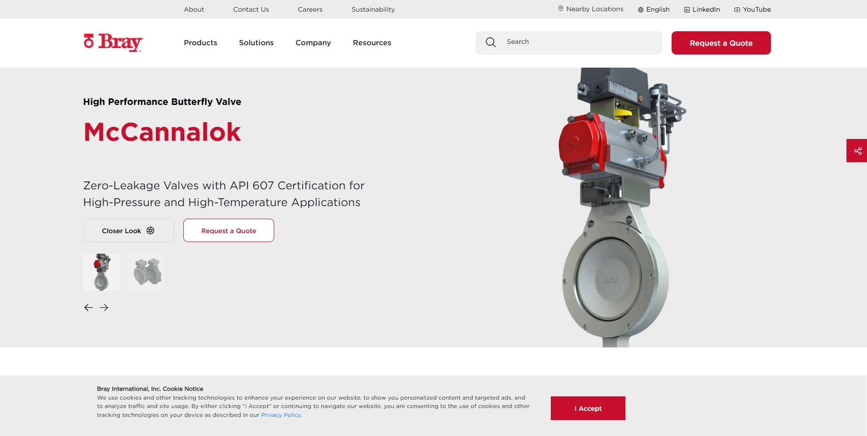The image size is (867, 436).
Task: Click Bray International Cookie Notice title
Action: pyautogui.click(x=150, y=389)
